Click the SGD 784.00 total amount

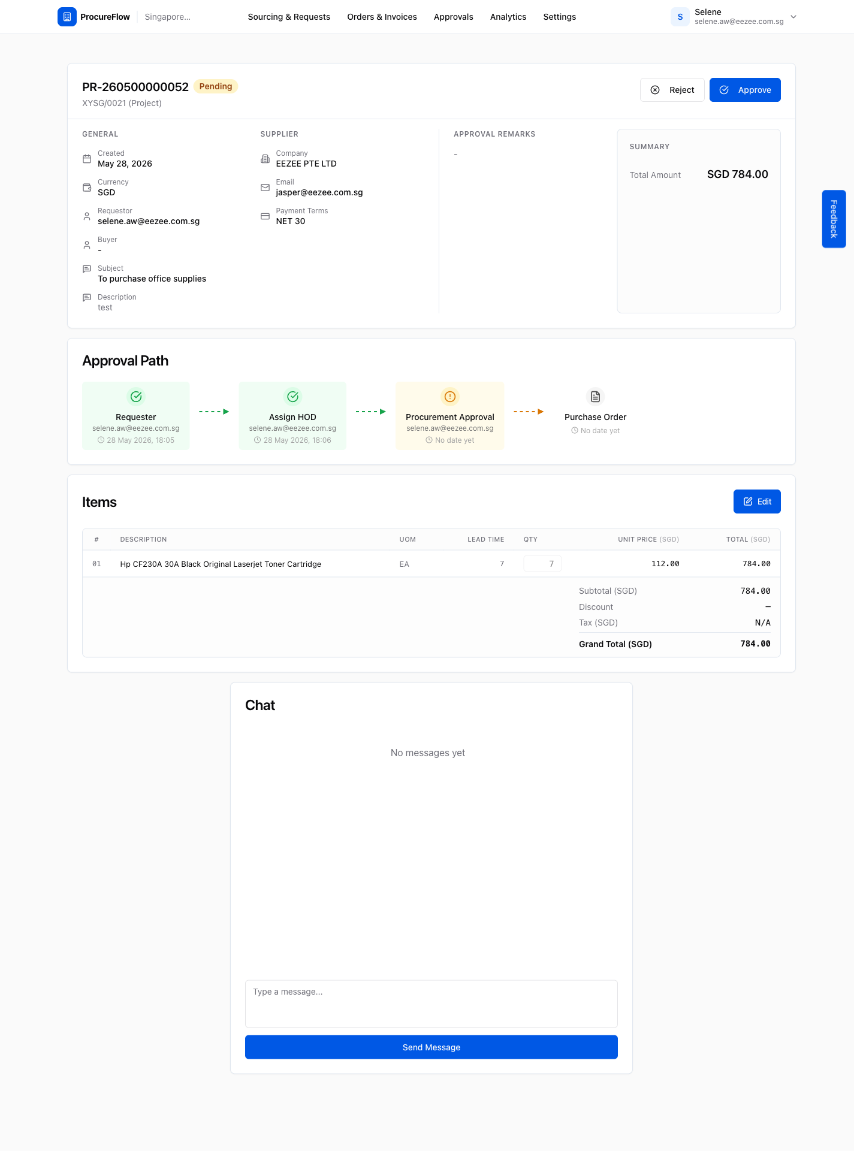(737, 174)
